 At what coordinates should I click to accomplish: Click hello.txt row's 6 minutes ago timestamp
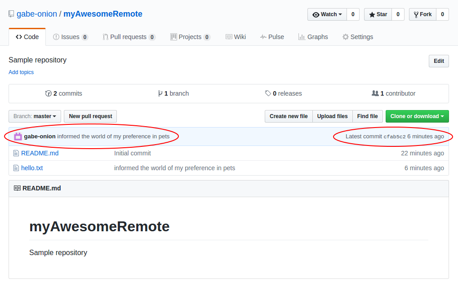(x=424, y=168)
